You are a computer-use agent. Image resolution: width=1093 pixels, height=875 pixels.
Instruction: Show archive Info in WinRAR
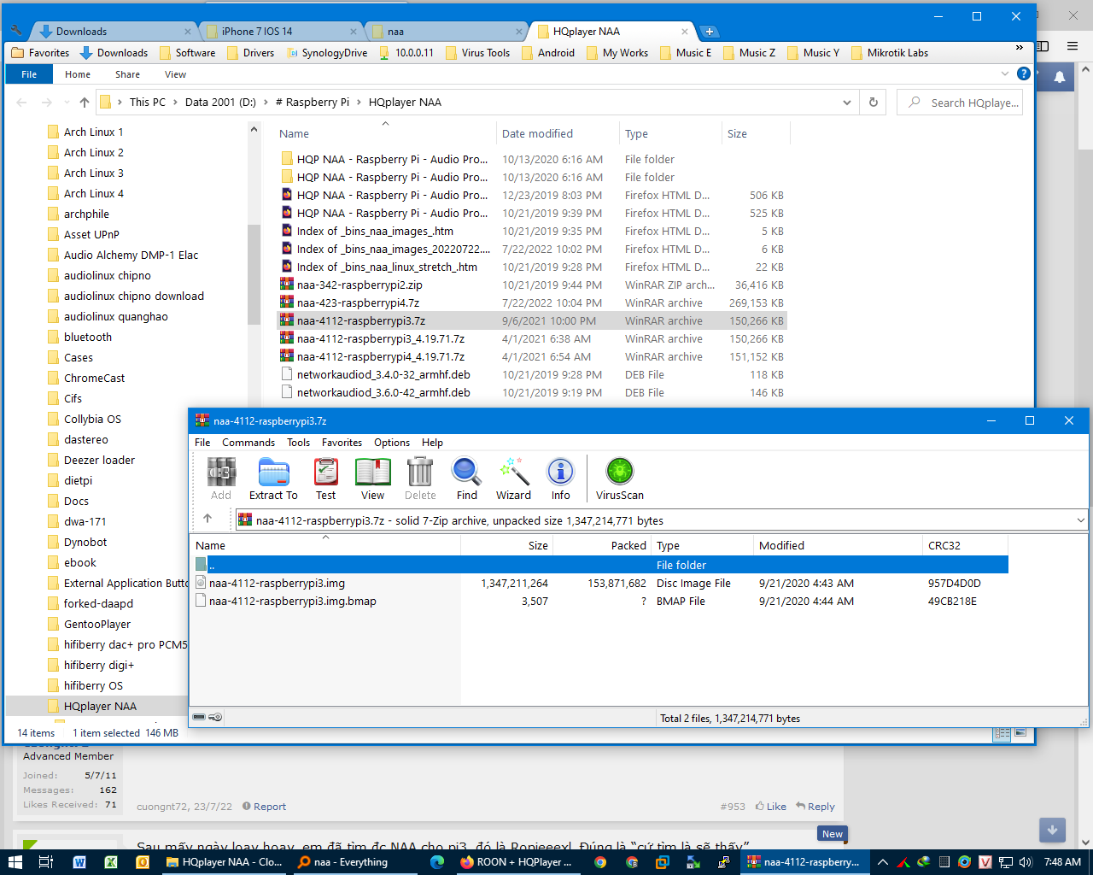(560, 479)
